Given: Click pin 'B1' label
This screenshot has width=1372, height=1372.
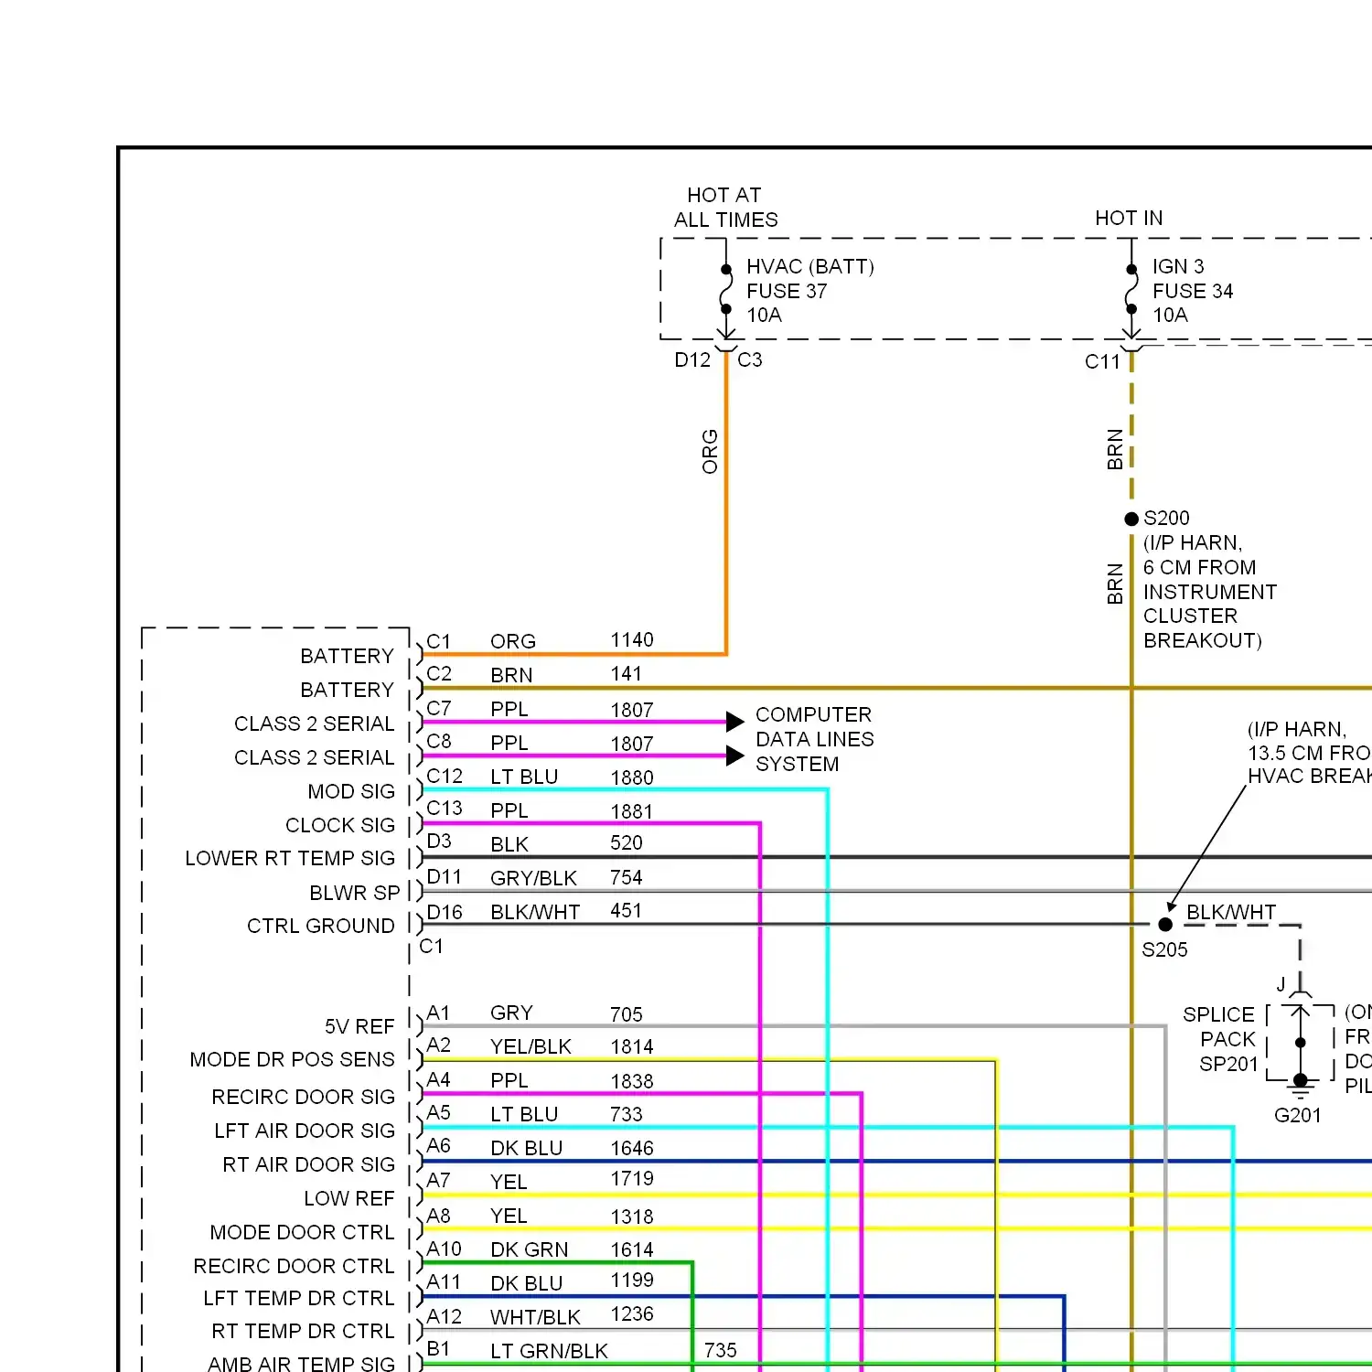Looking at the screenshot, I should coord(438,1348).
